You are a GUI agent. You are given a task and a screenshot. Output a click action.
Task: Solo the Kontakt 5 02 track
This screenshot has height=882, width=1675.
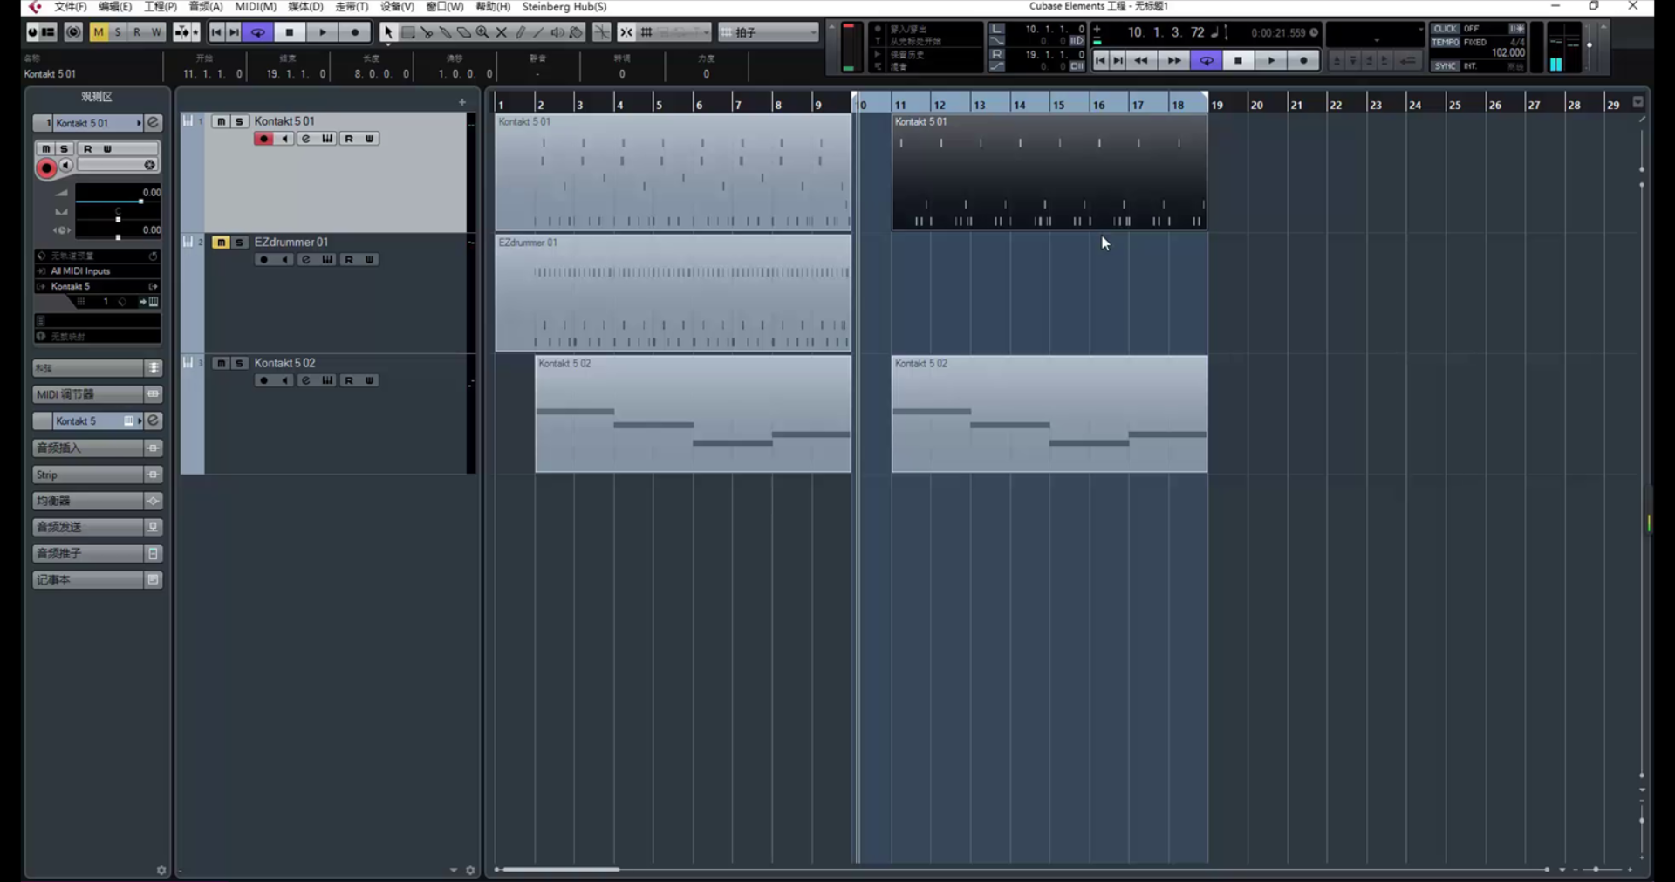click(239, 363)
